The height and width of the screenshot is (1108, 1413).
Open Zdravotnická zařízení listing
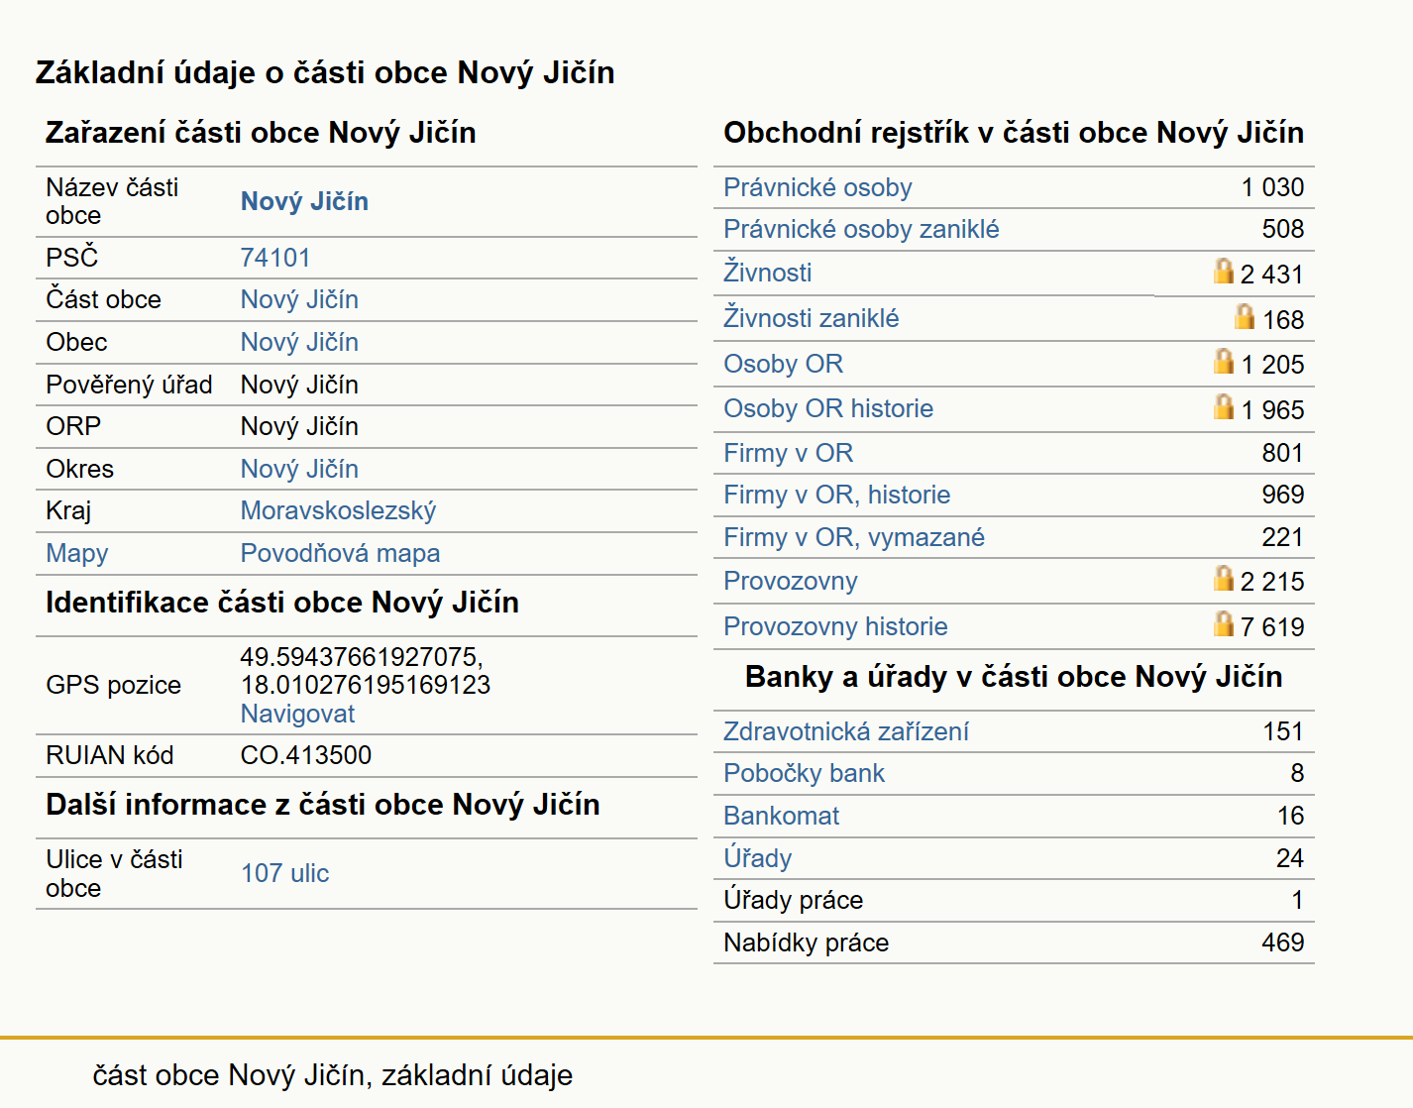coord(845,731)
